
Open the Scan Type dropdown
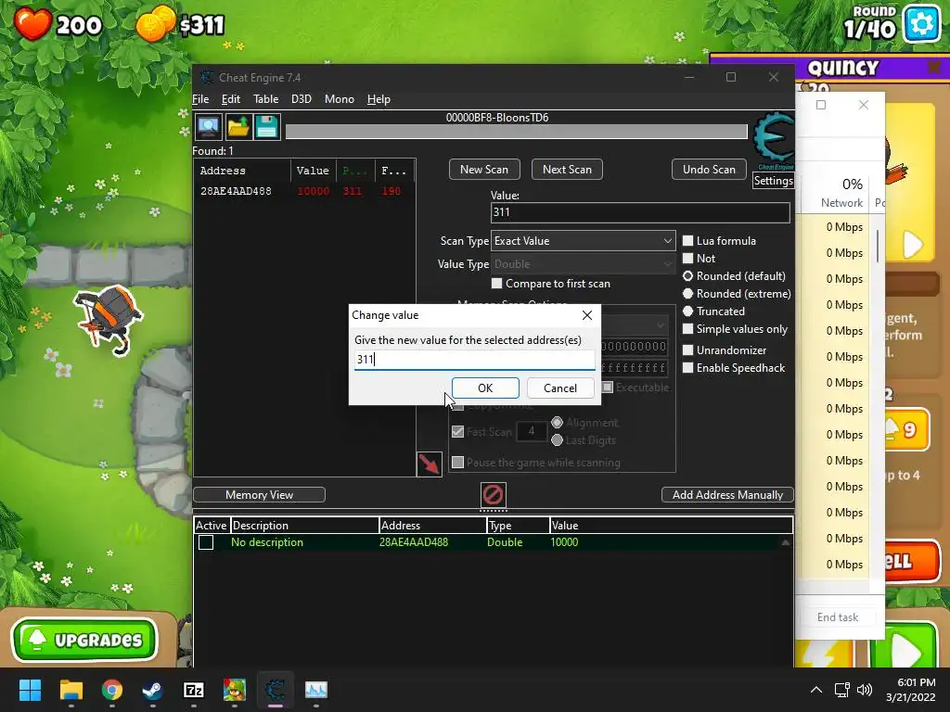(583, 241)
